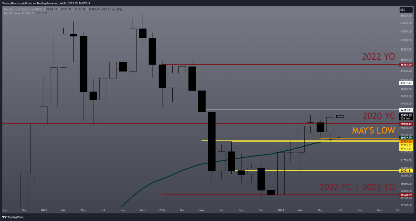Select the MAY'S LOW text annotation
The image size is (416, 221).
373,130
